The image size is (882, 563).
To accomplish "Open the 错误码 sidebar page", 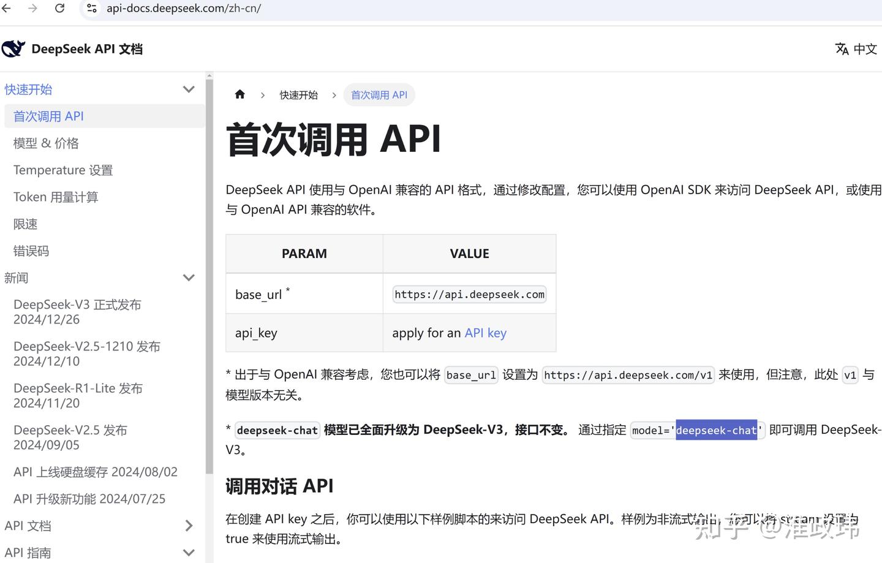I will (x=31, y=251).
